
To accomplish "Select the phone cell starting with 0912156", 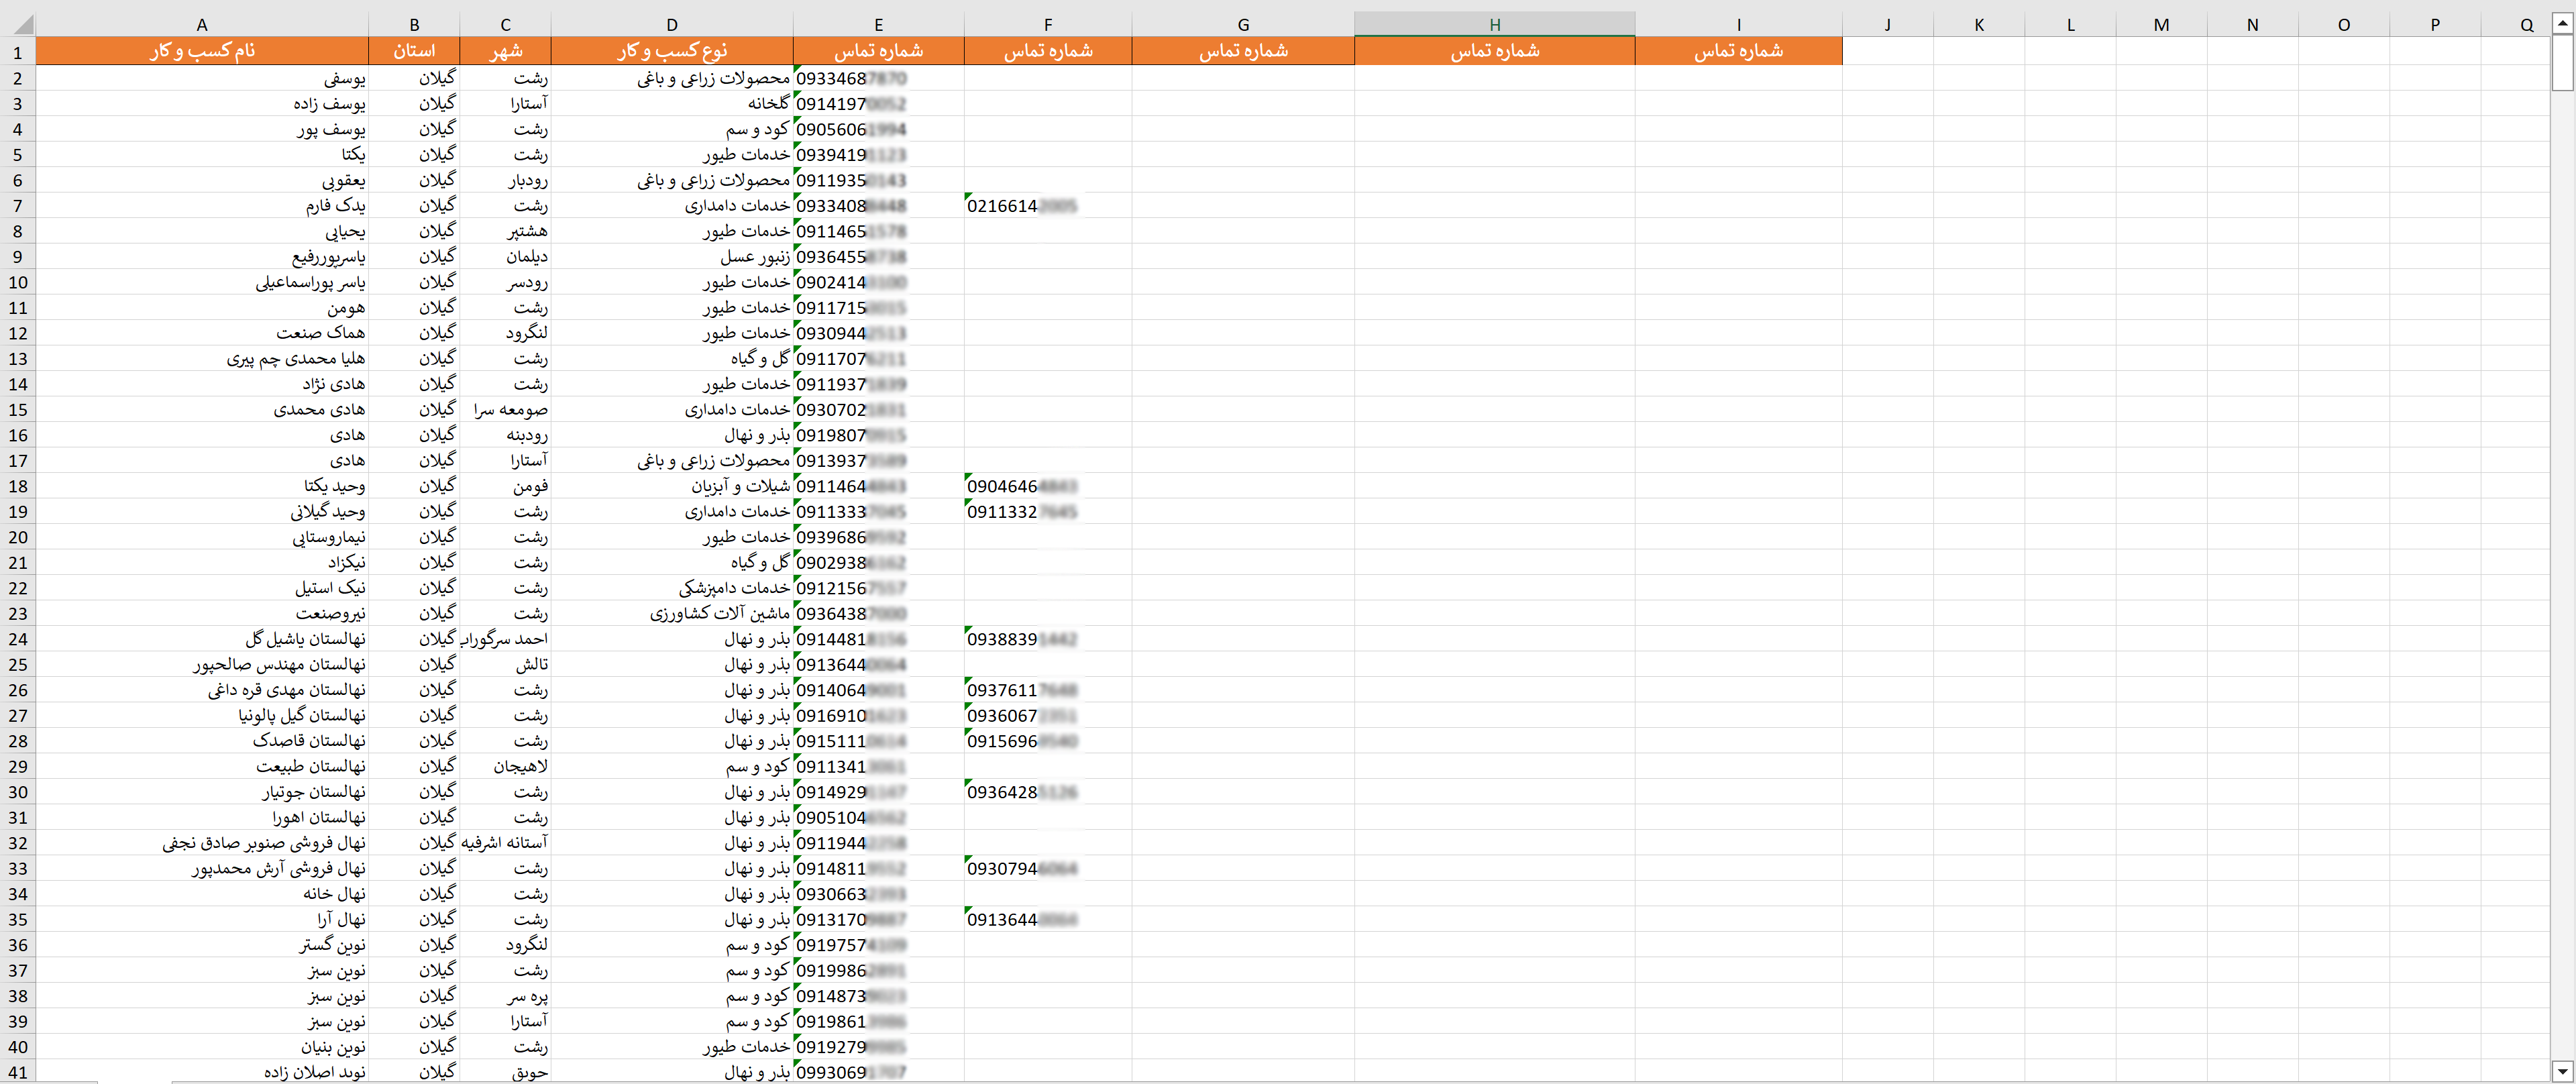I will tap(878, 588).
